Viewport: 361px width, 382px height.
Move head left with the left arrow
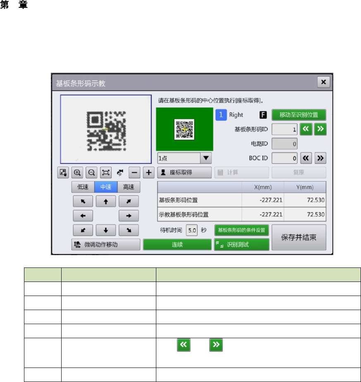[x=83, y=216]
